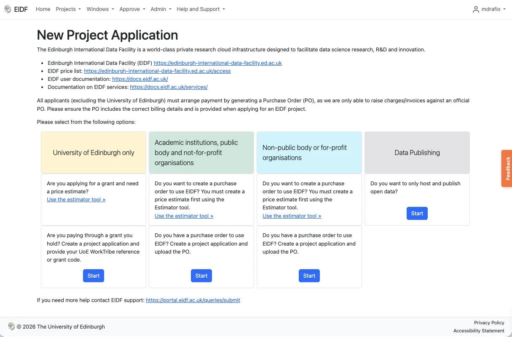
Task: Click the Data Publishing card header
Action: tap(417, 152)
